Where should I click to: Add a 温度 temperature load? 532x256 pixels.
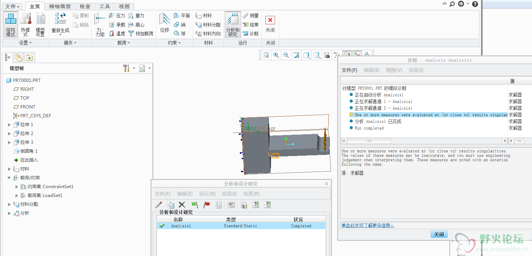tap(117, 34)
